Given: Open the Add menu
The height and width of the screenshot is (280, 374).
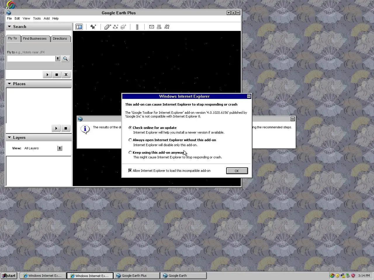Looking at the screenshot, I should click(x=46, y=18).
